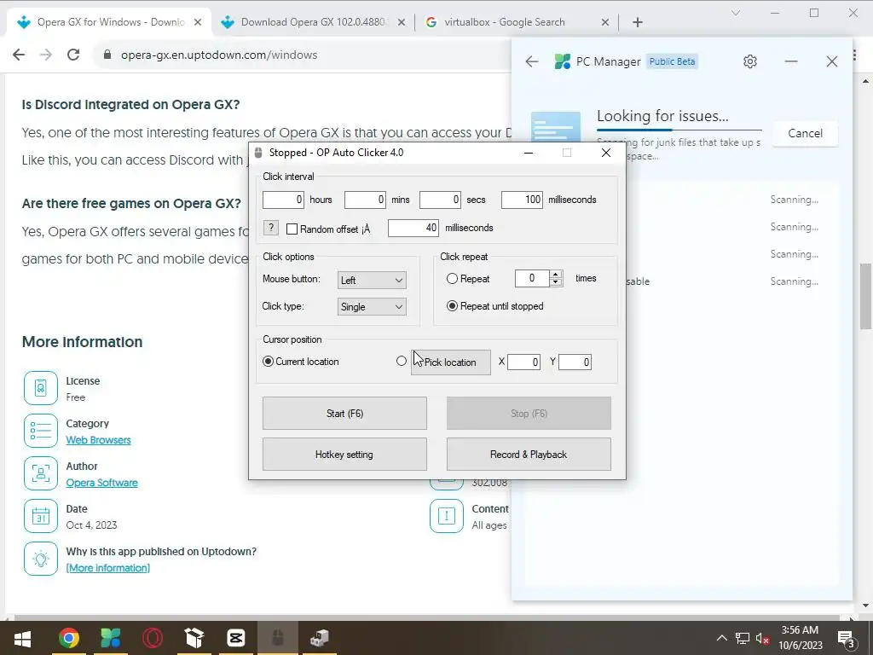Select Current location radio button
The image size is (873, 655).
tap(269, 362)
